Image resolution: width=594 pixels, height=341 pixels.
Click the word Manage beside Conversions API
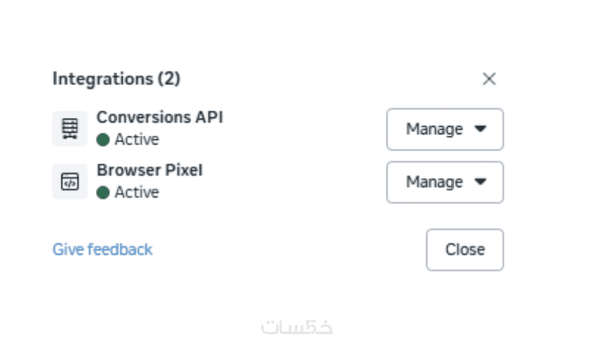point(434,129)
